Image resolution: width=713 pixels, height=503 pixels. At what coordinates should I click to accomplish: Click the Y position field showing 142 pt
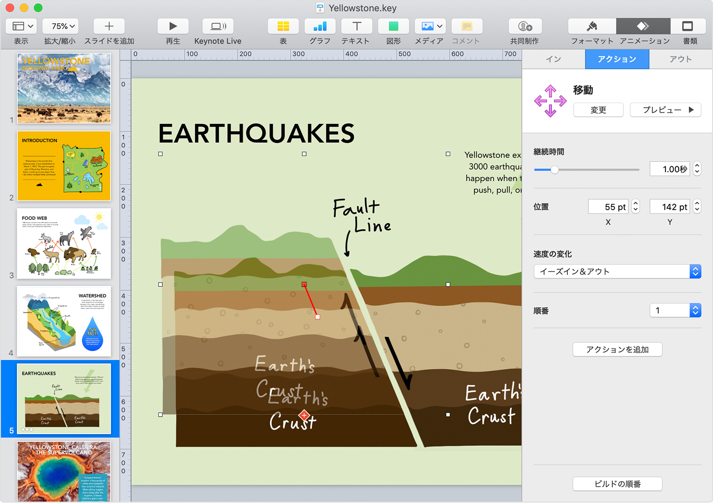[670, 207]
